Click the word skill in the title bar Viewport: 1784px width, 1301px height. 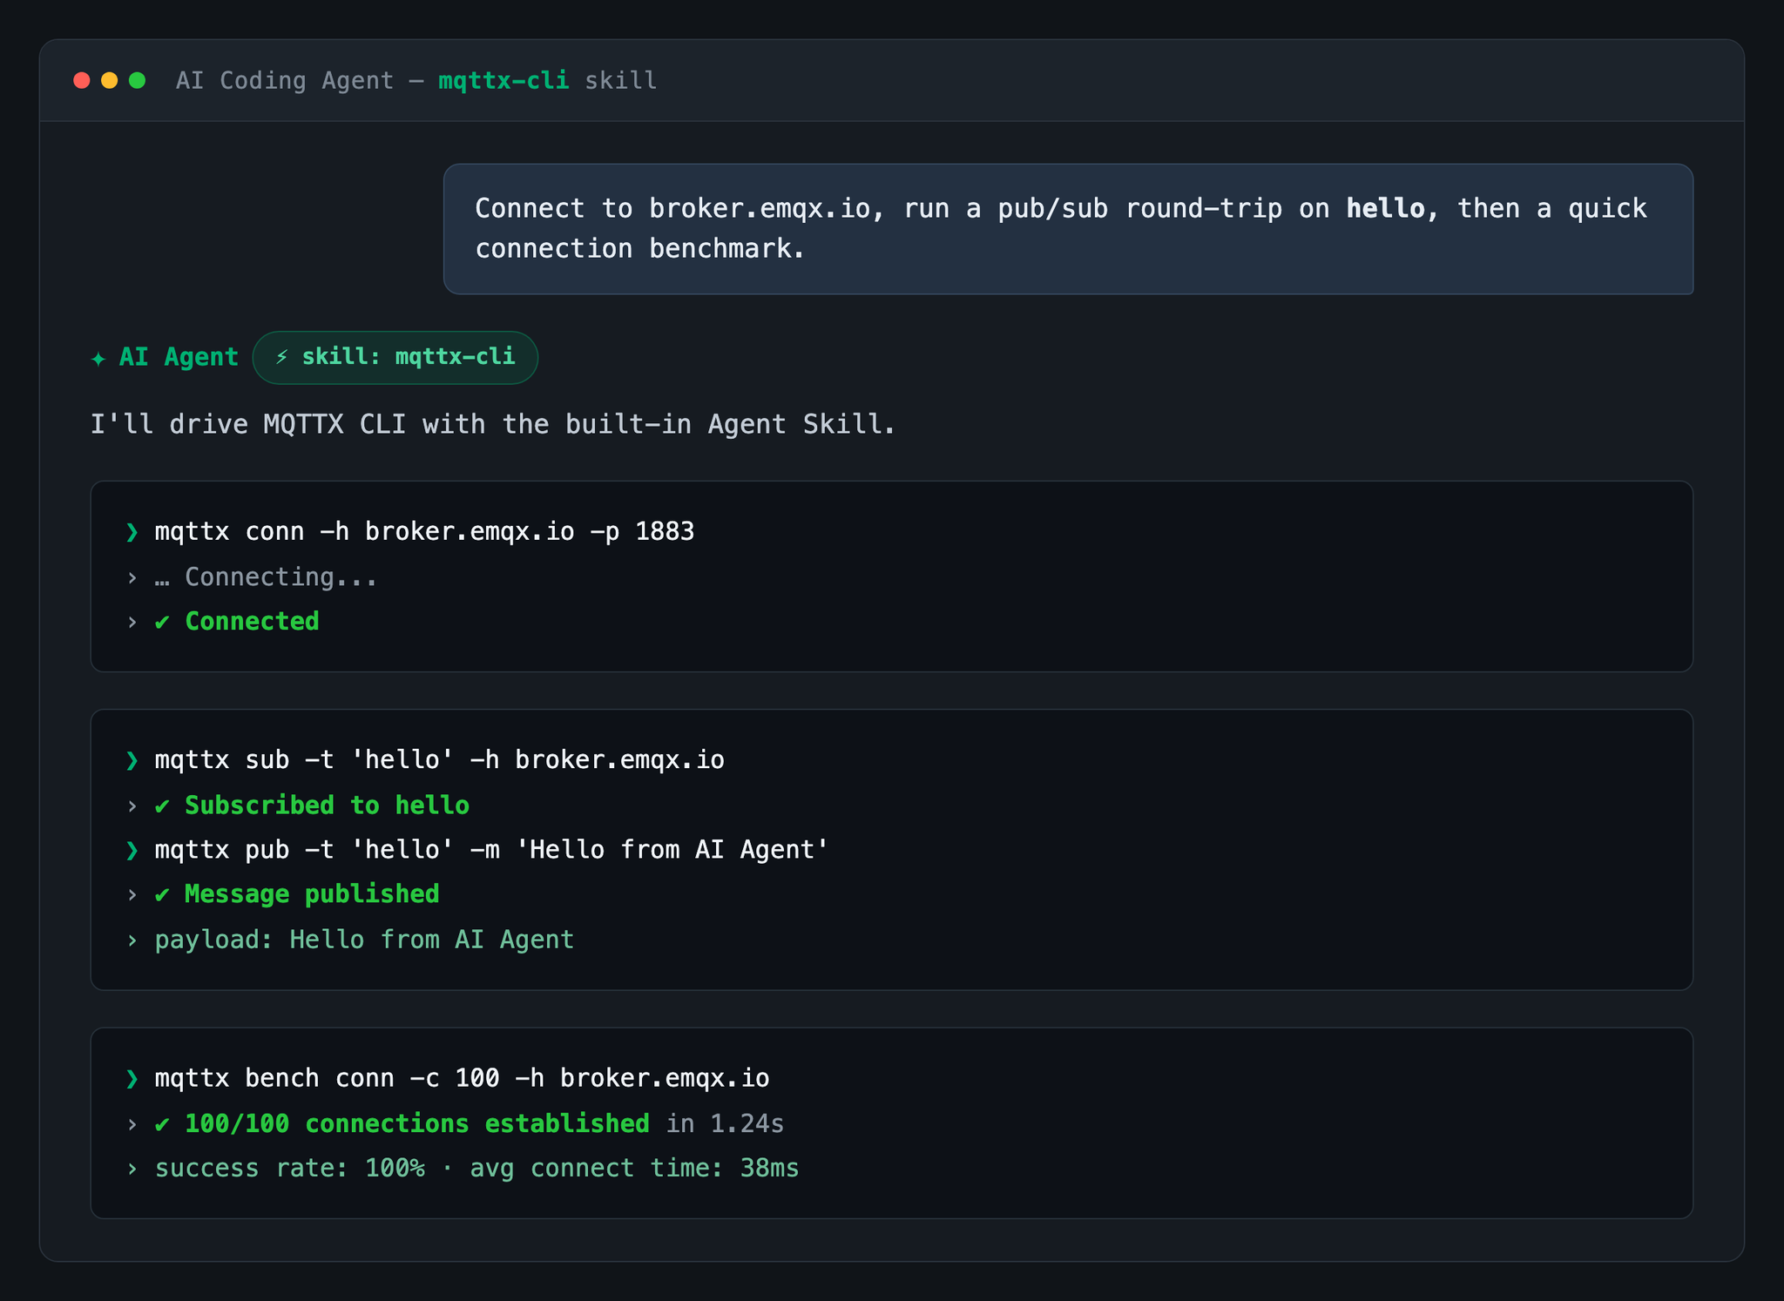(x=621, y=81)
